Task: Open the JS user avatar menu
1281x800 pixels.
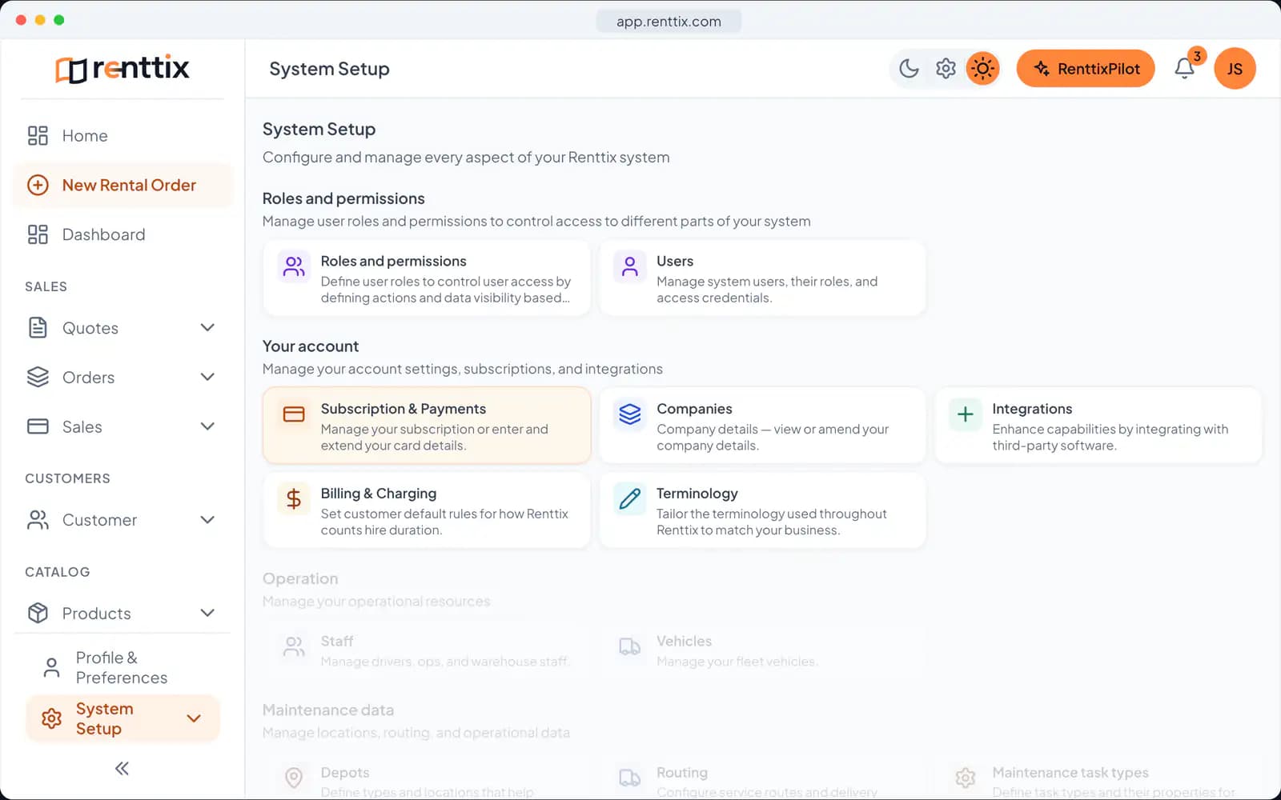Action: coord(1235,69)
